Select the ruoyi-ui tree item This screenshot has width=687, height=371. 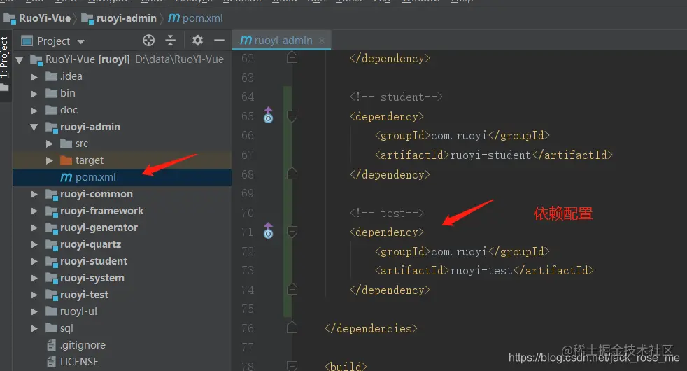(x=78, y=311)
